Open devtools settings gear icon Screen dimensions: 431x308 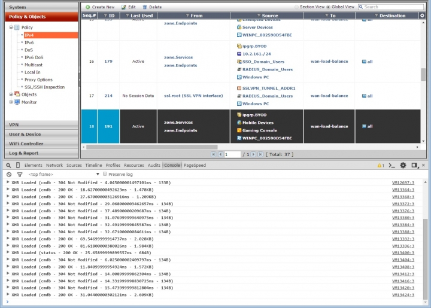click(403, 165)
